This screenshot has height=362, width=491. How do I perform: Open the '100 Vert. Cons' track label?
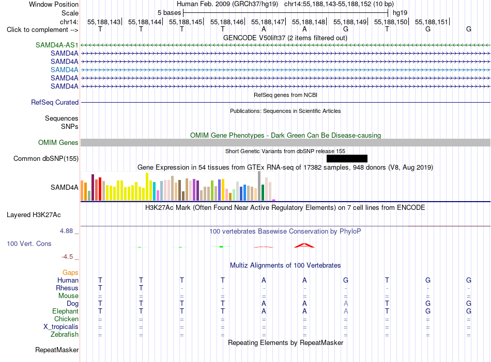pos(29,243)
